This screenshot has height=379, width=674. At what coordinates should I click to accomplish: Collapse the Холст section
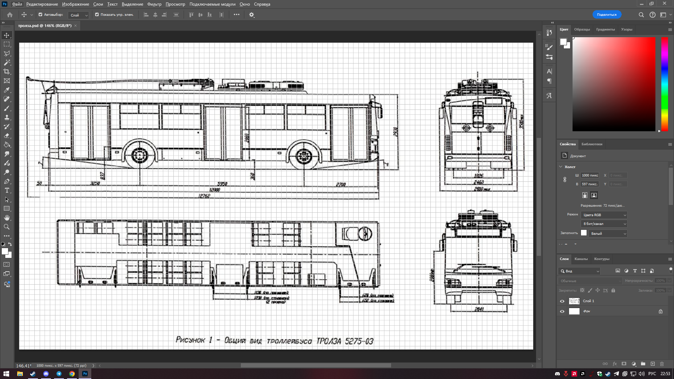tap(561, 167)
